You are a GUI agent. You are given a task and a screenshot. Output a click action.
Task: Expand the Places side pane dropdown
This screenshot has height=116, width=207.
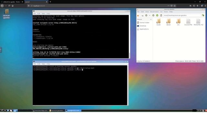pyautogui.click(x=151, y=19)
